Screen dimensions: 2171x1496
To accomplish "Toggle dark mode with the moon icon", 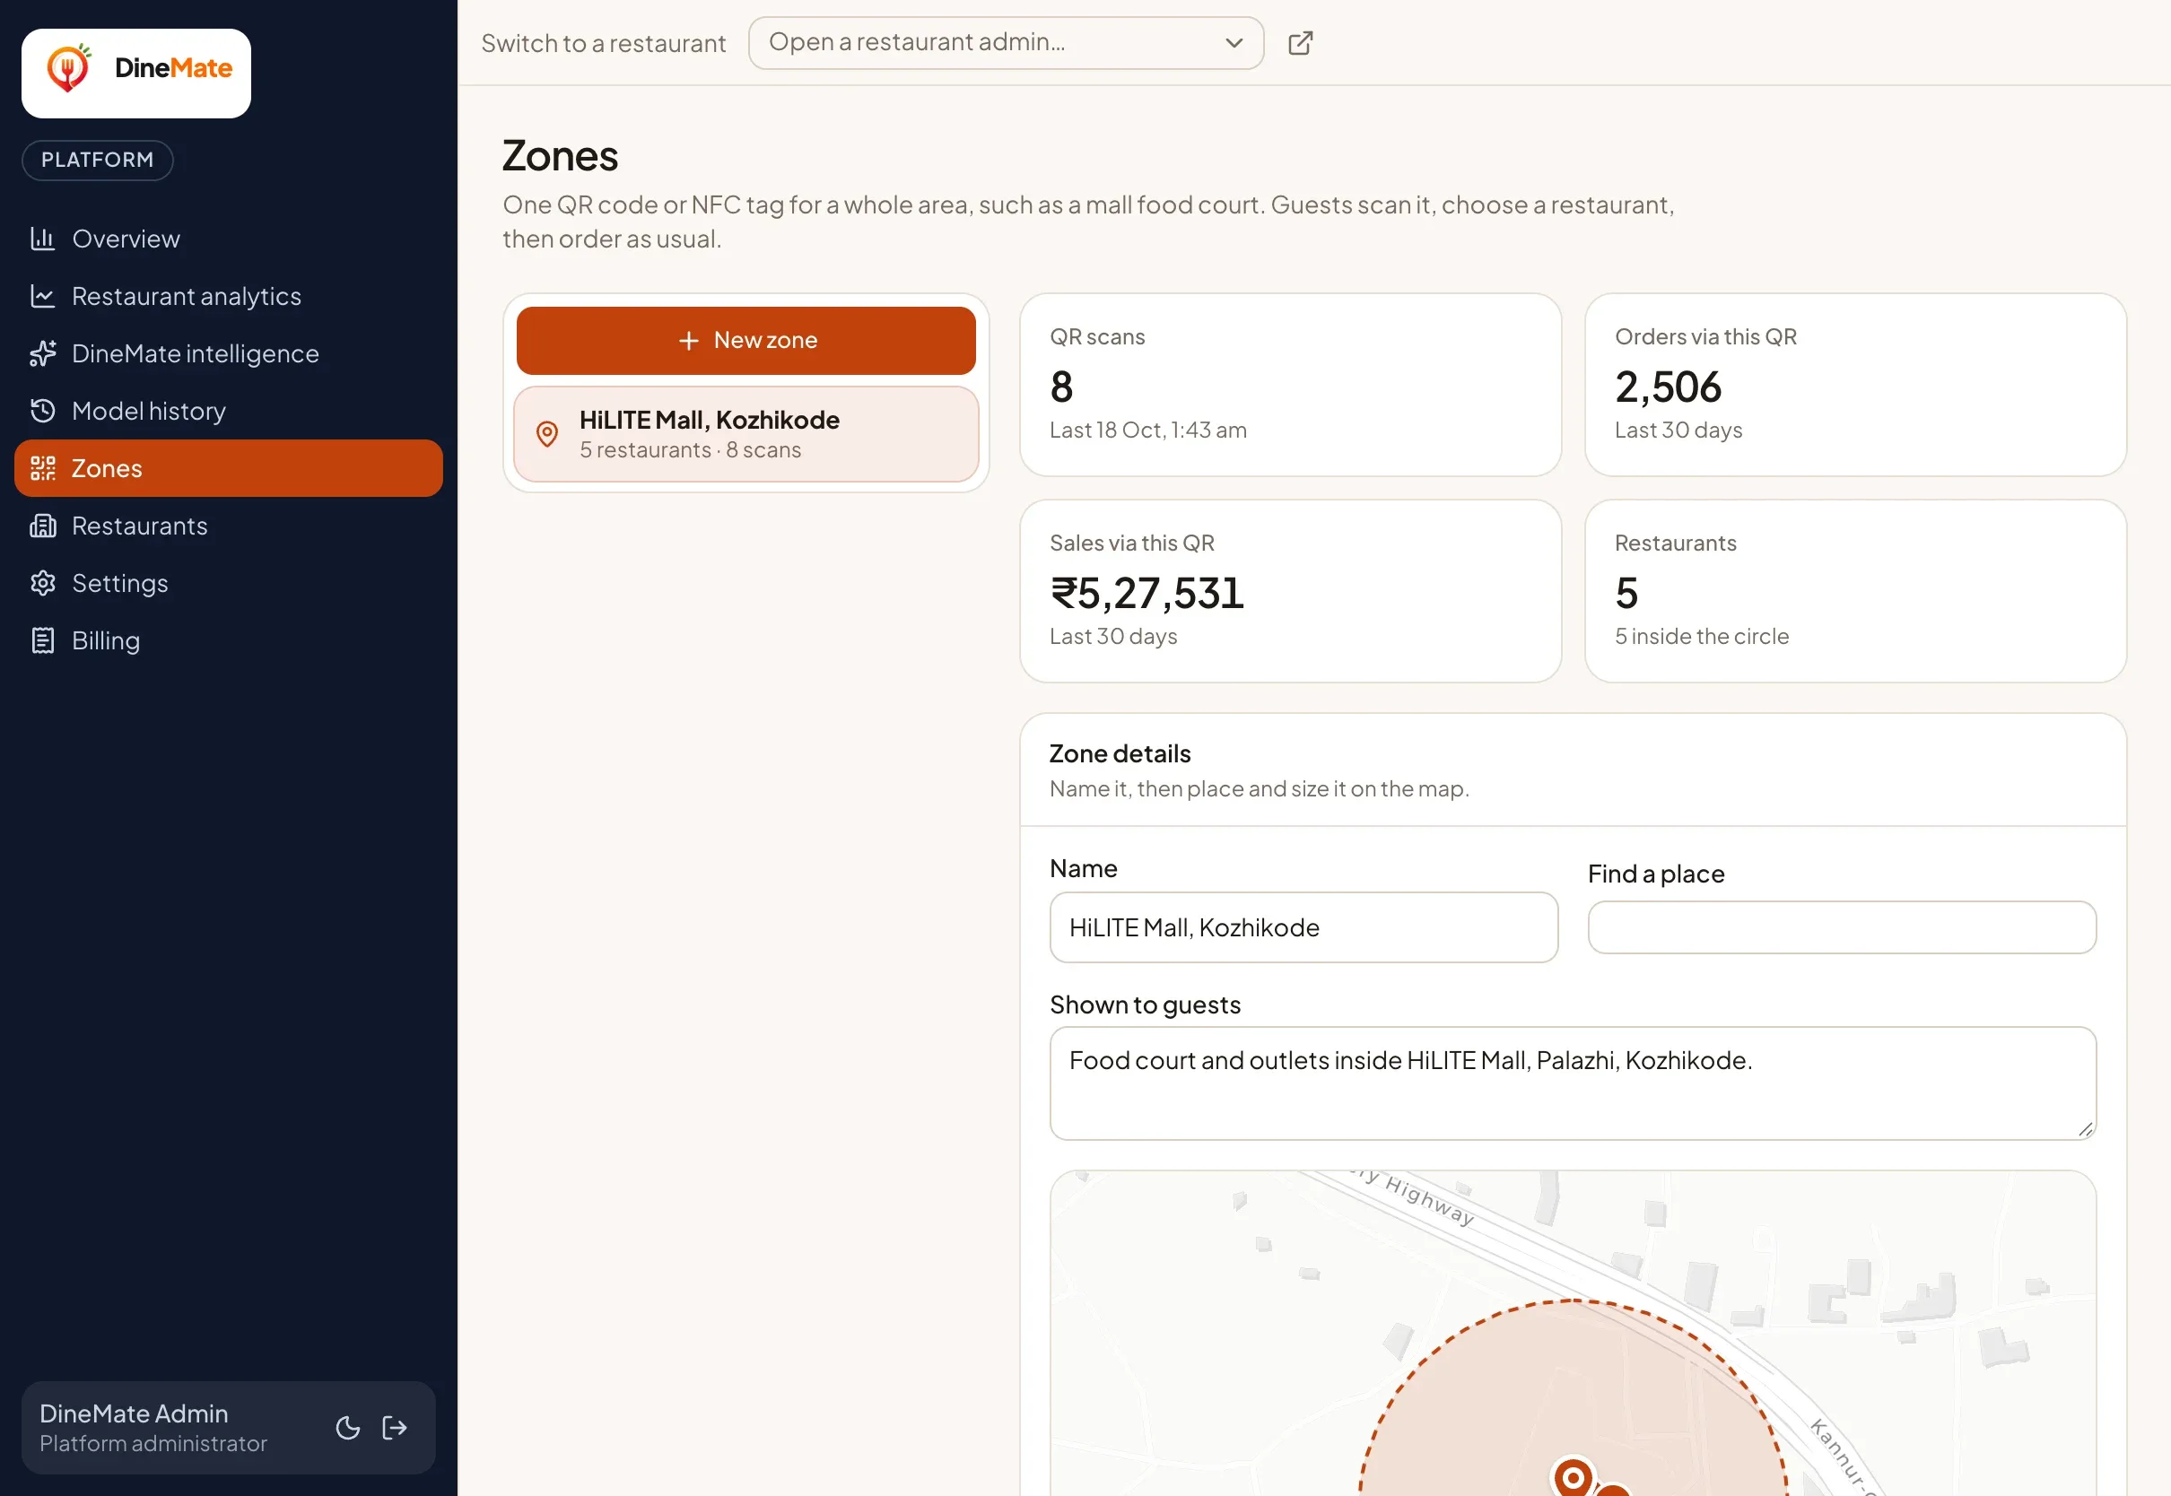I will click(348, 1428).
